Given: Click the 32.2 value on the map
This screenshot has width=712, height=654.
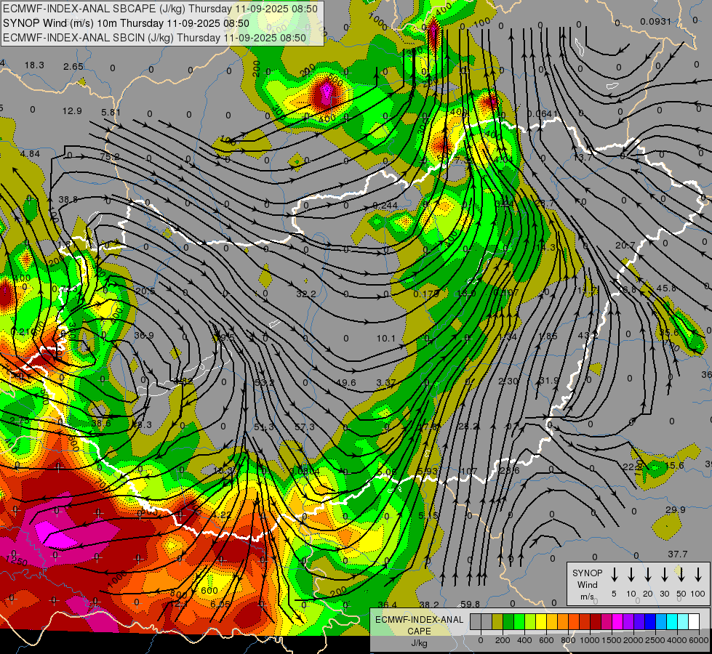Looking at the screenshot, I should pyautogui.click(x=306, y=294).
